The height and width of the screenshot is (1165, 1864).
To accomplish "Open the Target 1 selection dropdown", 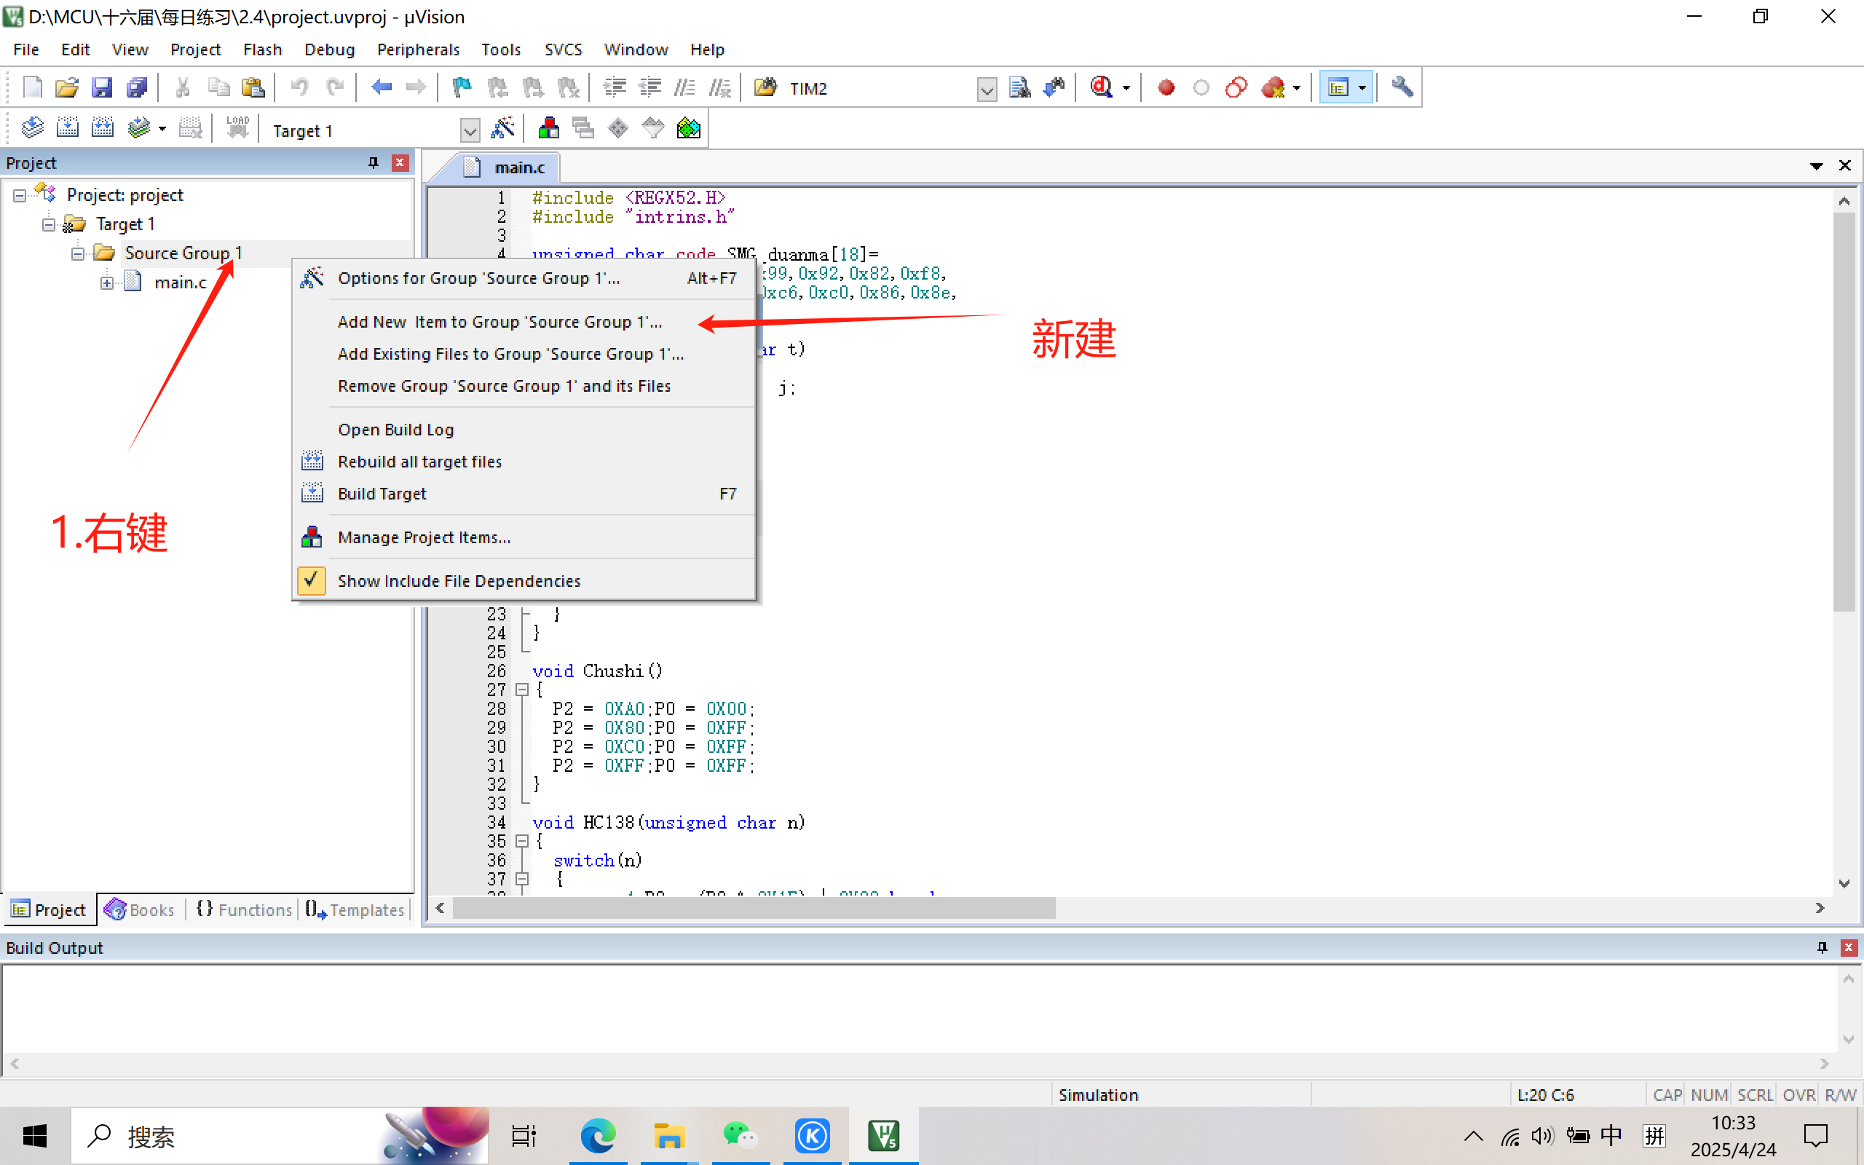I will pos(469,130).
